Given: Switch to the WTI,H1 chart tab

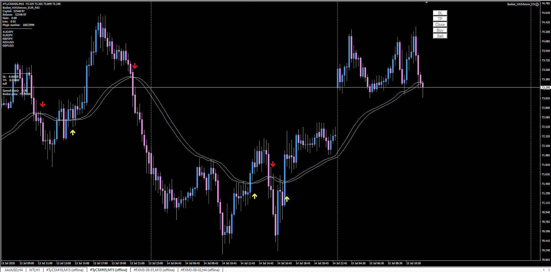Looking at the screenshot, I should tap(35, 270).
